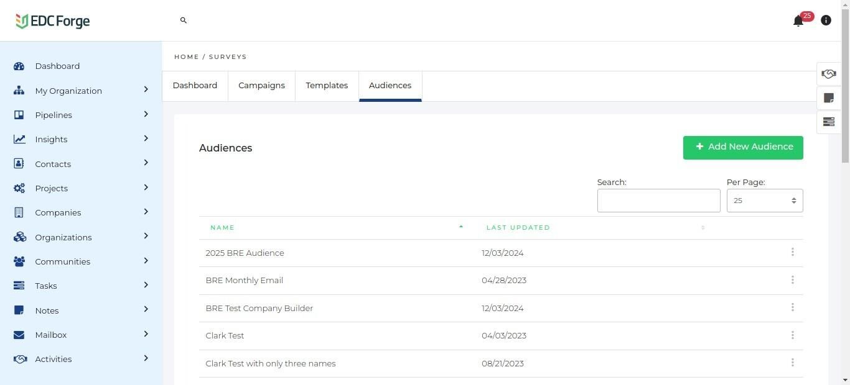Switch to the Templates tab
This screenshot has width=850, height=385.
(x=327, y=86)
